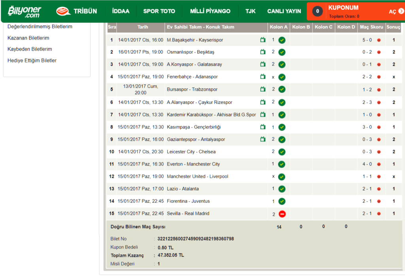Viewport: 405px width, 276px height.
Task: Click the green check for Manchester United - Liverpool
Action: click(282, 177)
